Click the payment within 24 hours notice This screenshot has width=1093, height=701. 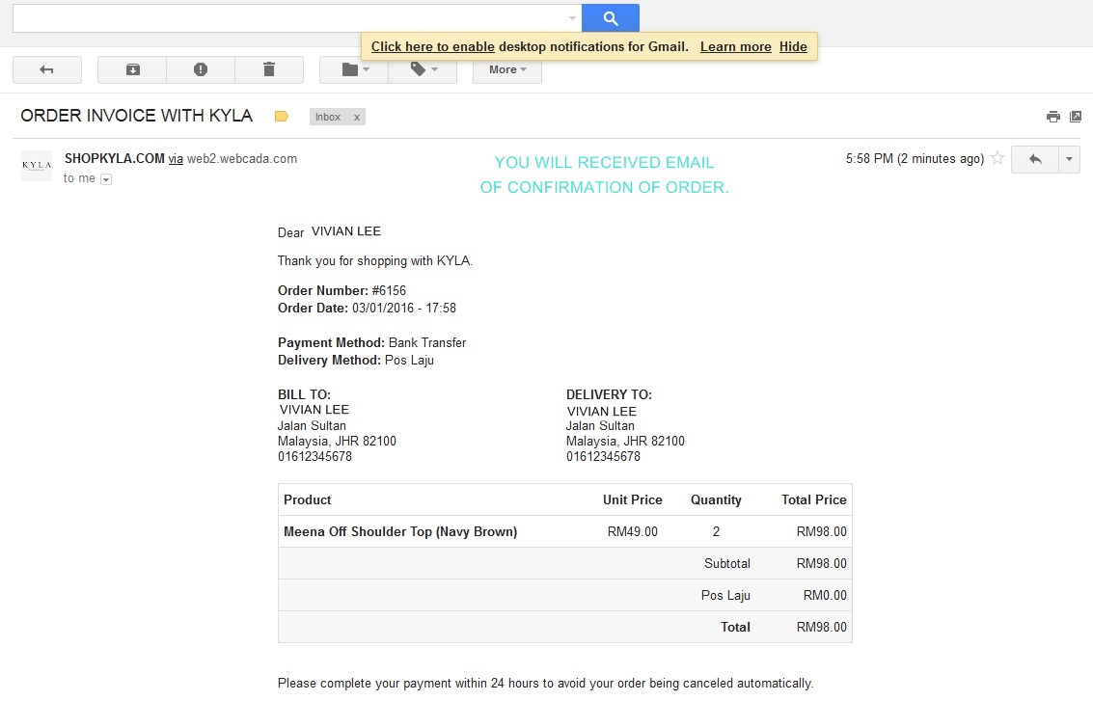pyautogui.click(x=545, y=683)
